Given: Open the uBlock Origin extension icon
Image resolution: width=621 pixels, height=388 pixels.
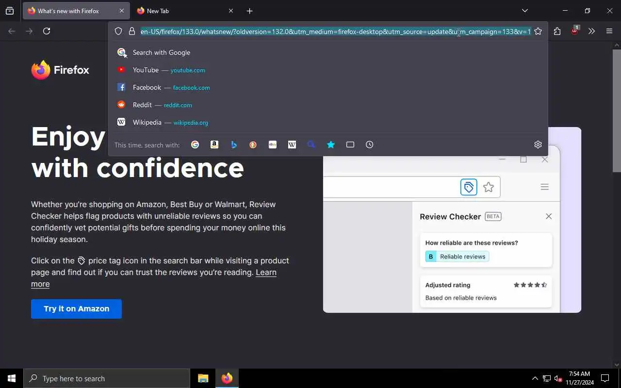Looking at the screenshot, I should click(575, 30).
